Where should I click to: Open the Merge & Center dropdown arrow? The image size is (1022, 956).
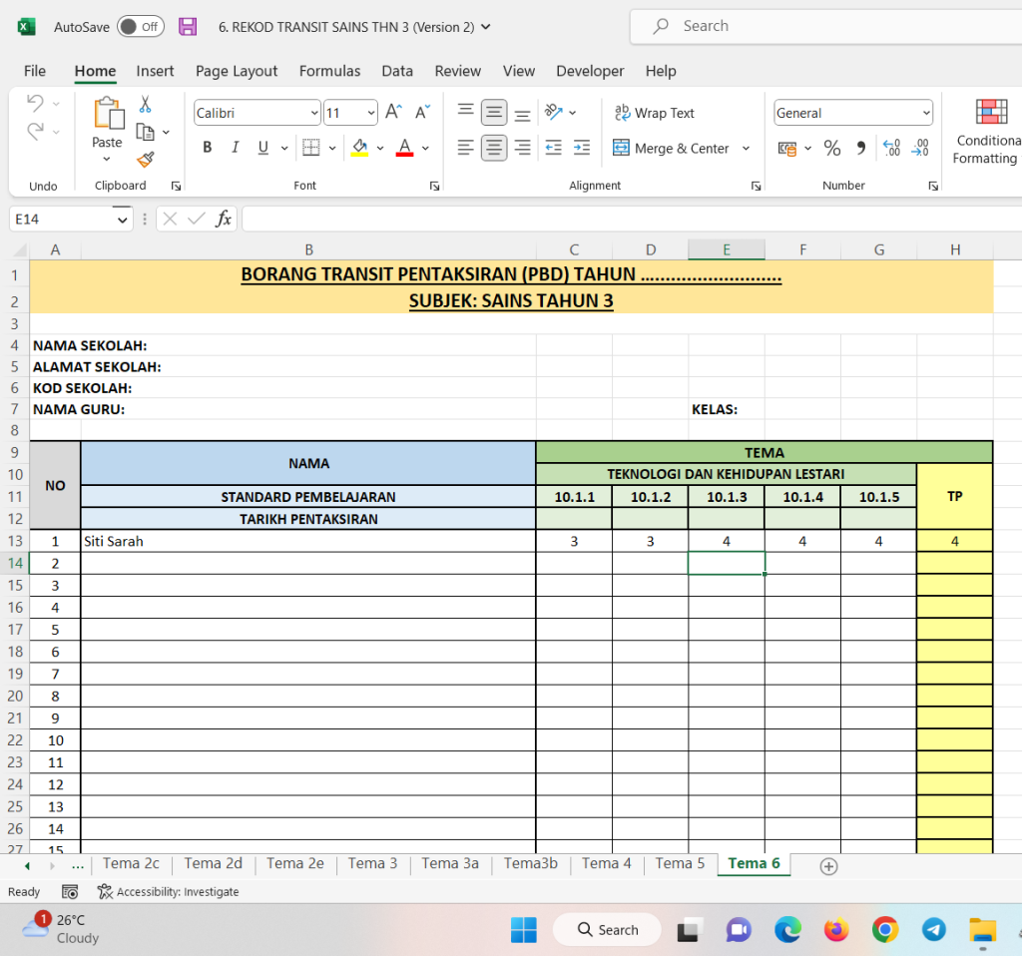[x=745, y=148]
